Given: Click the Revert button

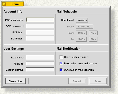Looking at the screenshot, I should coord(77,81).
